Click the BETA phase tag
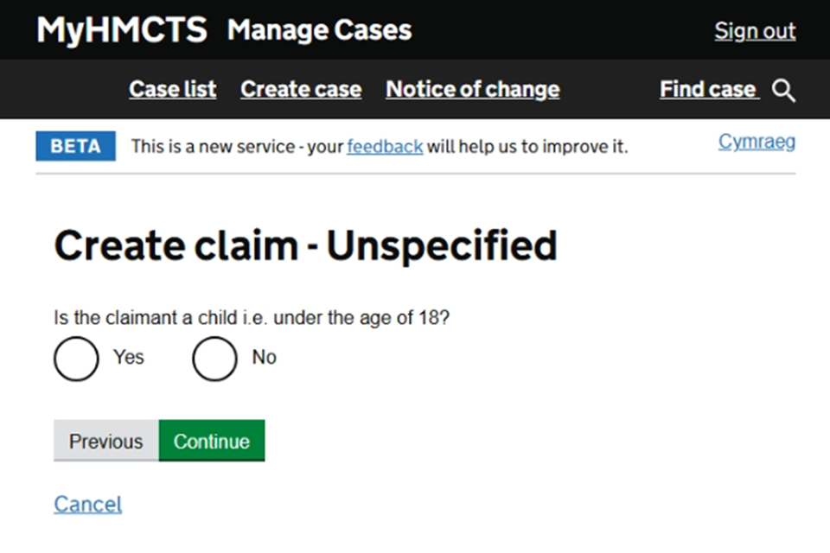Image resolution: width=830 pixels, height=553 pixels. click(76, 146)
